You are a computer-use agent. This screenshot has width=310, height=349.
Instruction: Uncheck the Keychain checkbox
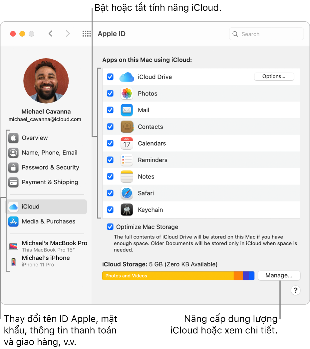[x=110, y=209]
